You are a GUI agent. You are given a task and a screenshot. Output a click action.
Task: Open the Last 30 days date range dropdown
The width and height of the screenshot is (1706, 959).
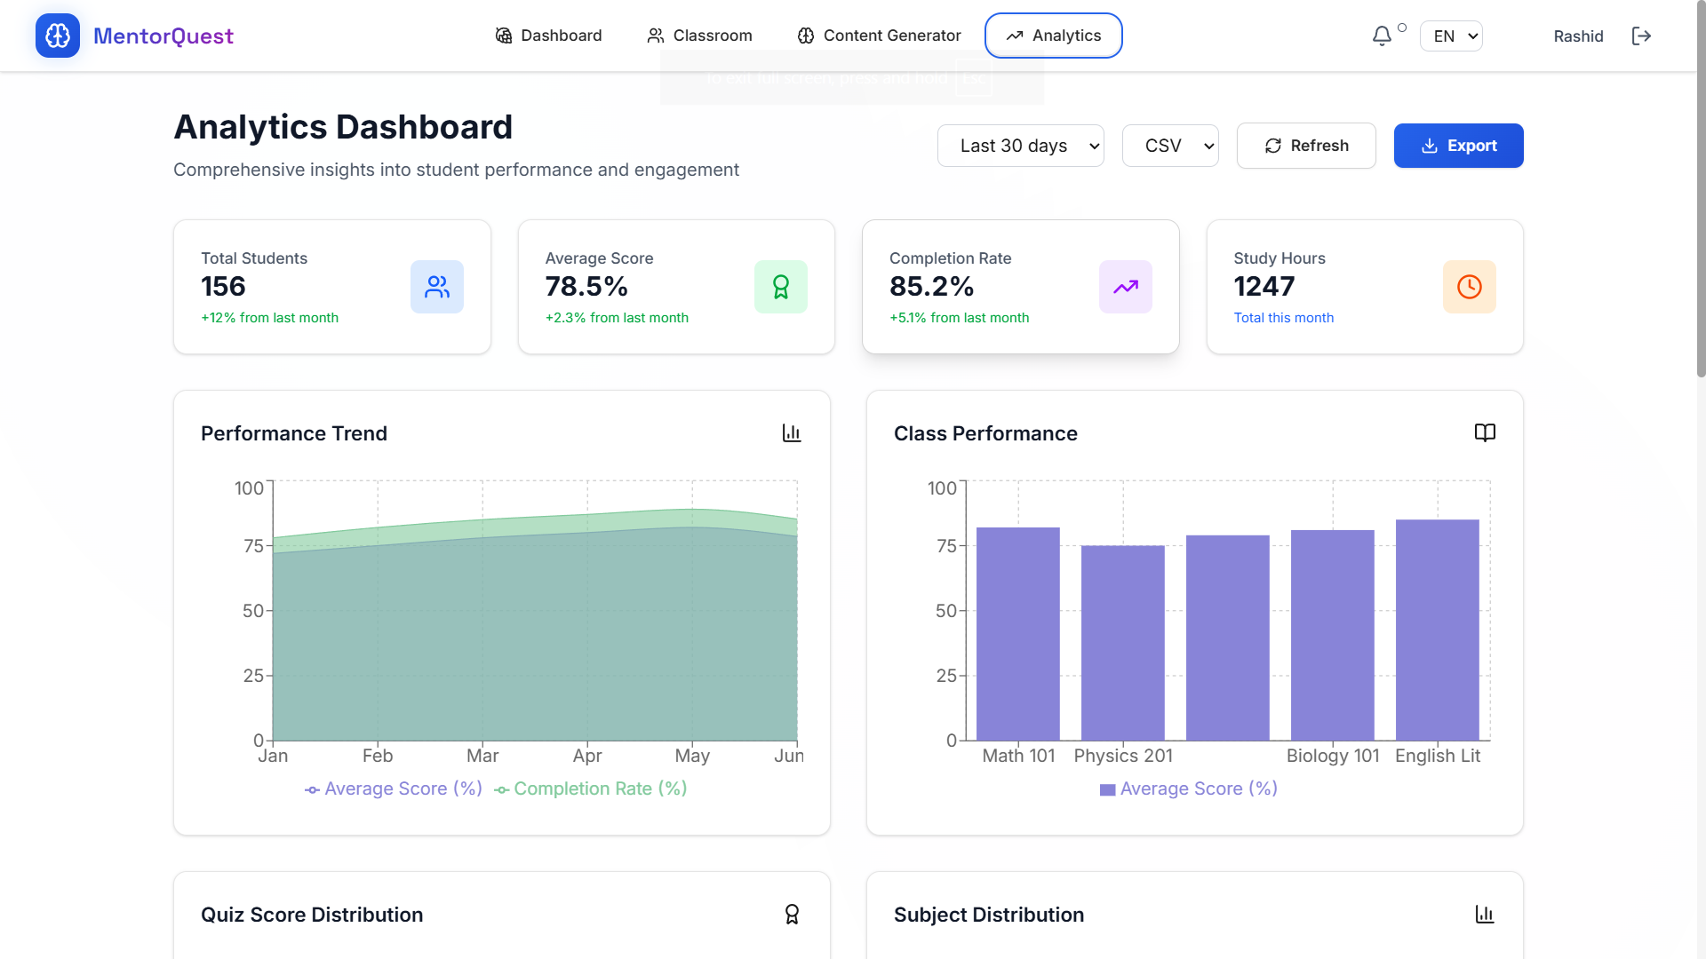[x=1020, y=146]
